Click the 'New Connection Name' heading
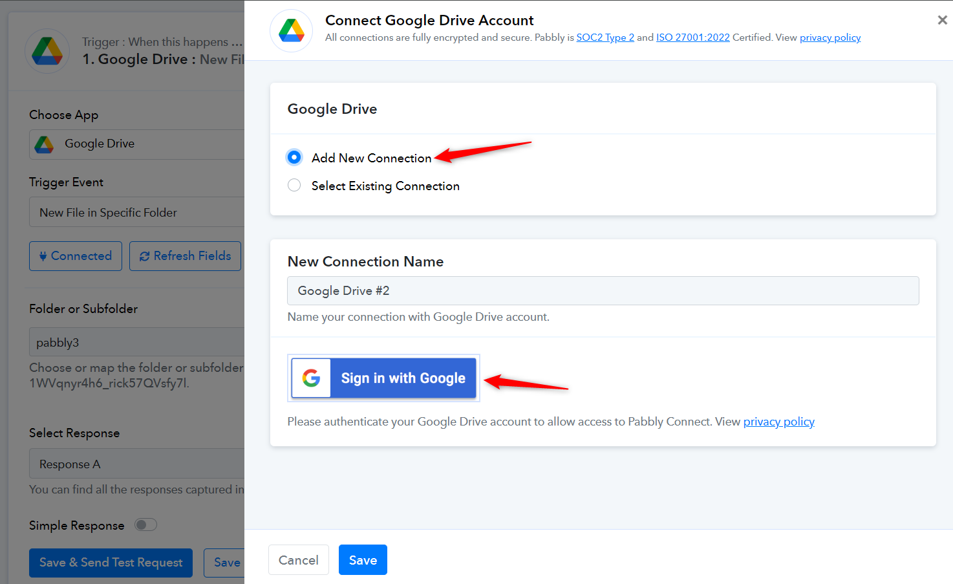953x584 pixels. click(366, 261)
